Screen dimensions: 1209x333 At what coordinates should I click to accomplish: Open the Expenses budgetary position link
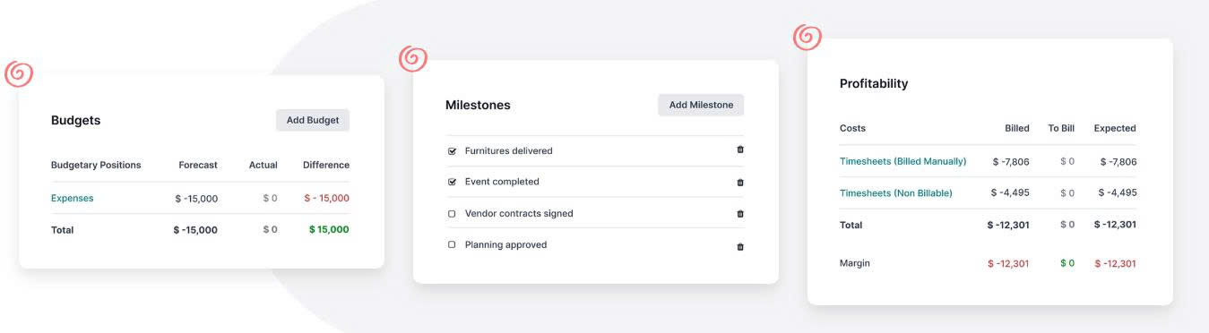tap(72, 198)
